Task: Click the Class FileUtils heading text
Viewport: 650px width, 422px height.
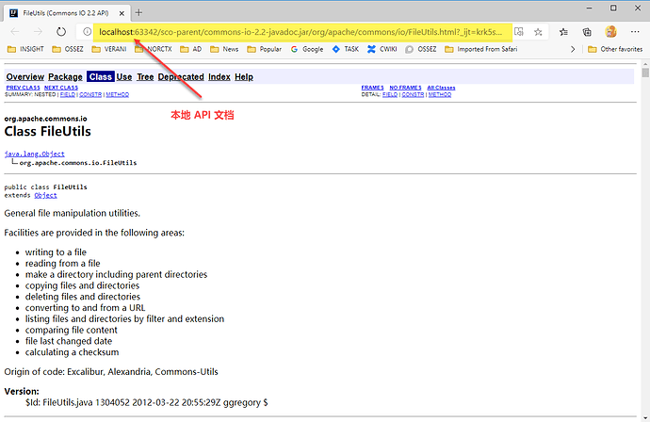Action: point(48,132)
